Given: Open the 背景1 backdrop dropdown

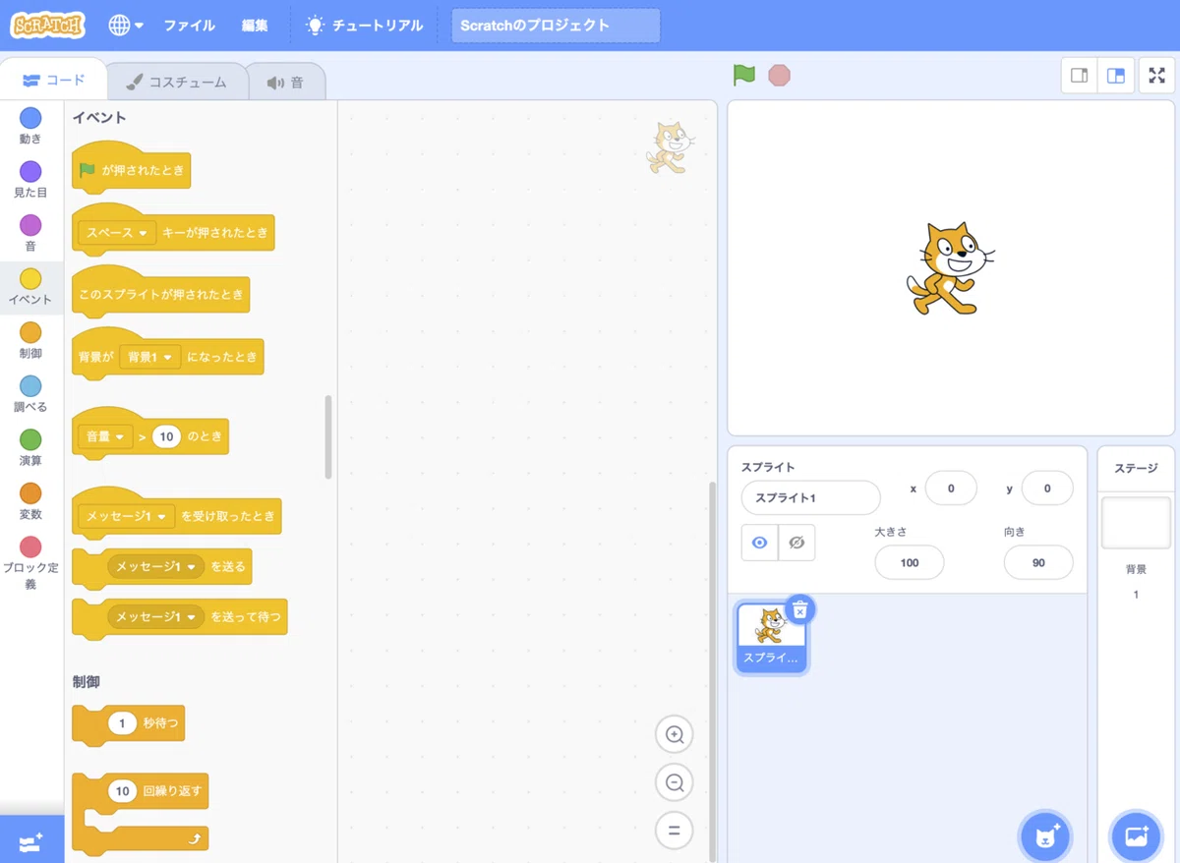Looking at the screenshot, I should pyautogui.click(x=150, y=358).
